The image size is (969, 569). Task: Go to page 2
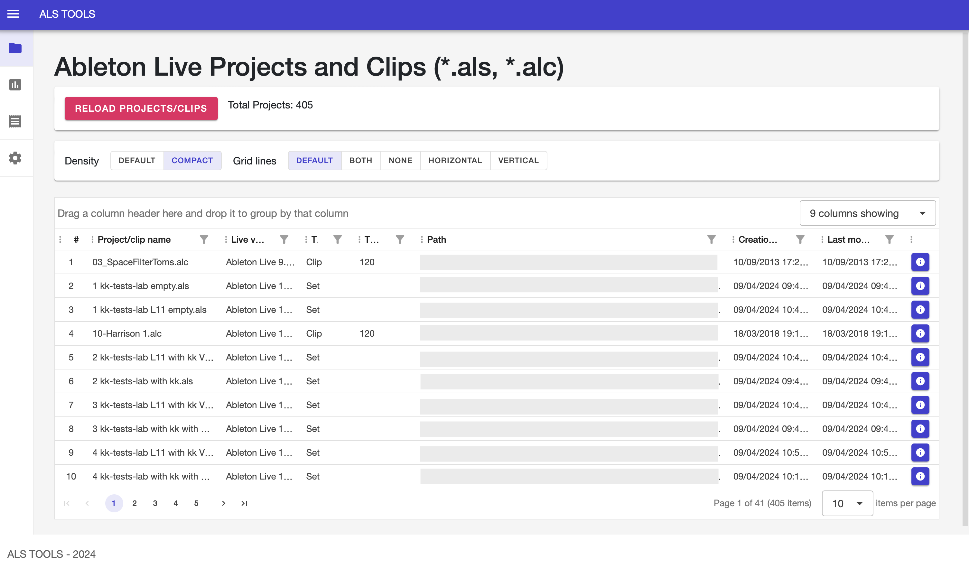(135, 503)
